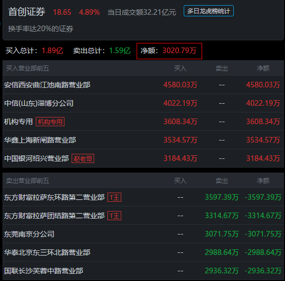This screenshot has width=285, height=281.
Task: Click T王 tag on 拉萨团结路 row
Action: click(114, 216)
